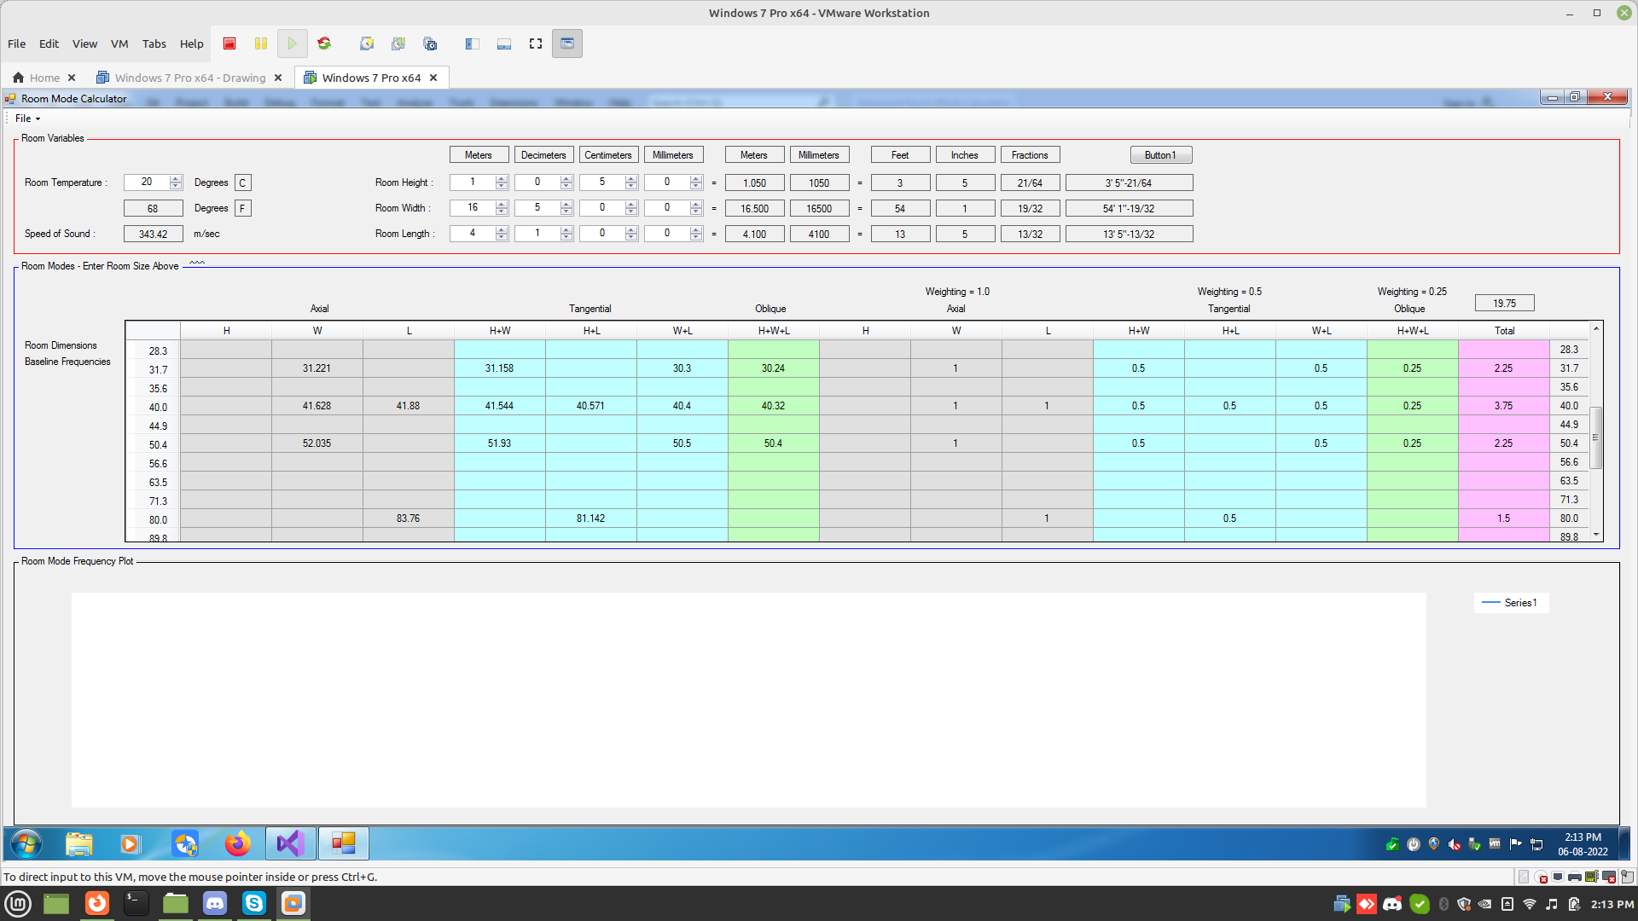Click the room modes table vertical scrollbar

pyautogui.click(x=1596, y=437)
